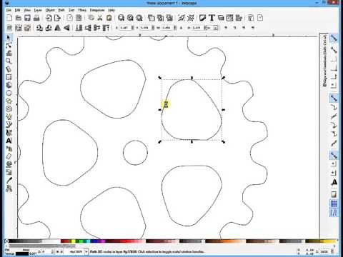Open XML editor dialog
The width and height of the screenshot is (343, 257).
point(230,18)
